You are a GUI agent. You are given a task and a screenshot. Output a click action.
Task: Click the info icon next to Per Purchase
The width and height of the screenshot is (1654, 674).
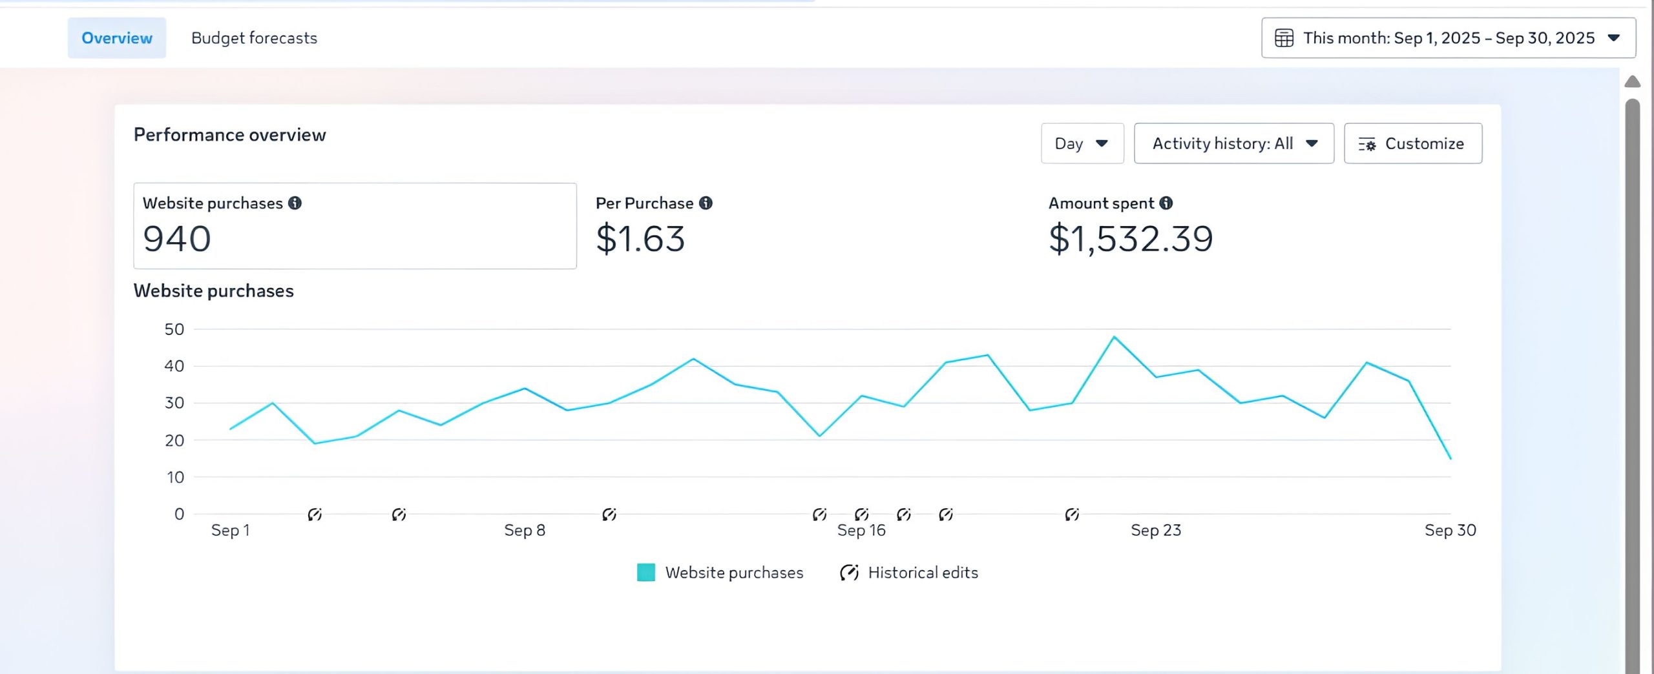(x=706, y=203)
